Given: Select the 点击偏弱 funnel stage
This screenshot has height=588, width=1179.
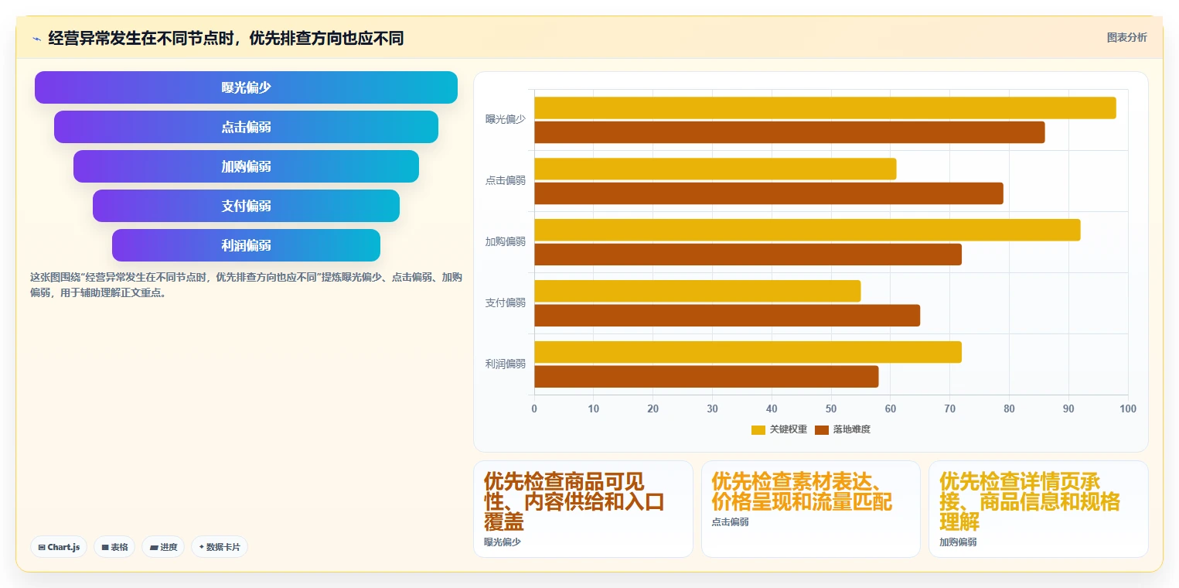Looking at the screenshot, I should coord(246,127).
